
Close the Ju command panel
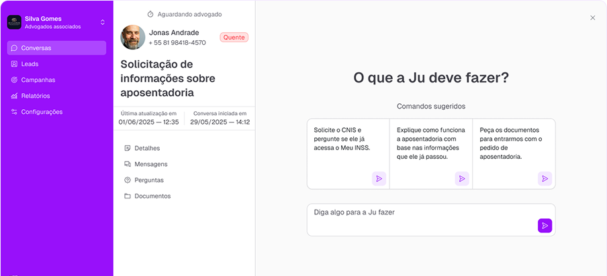[592, 18]
